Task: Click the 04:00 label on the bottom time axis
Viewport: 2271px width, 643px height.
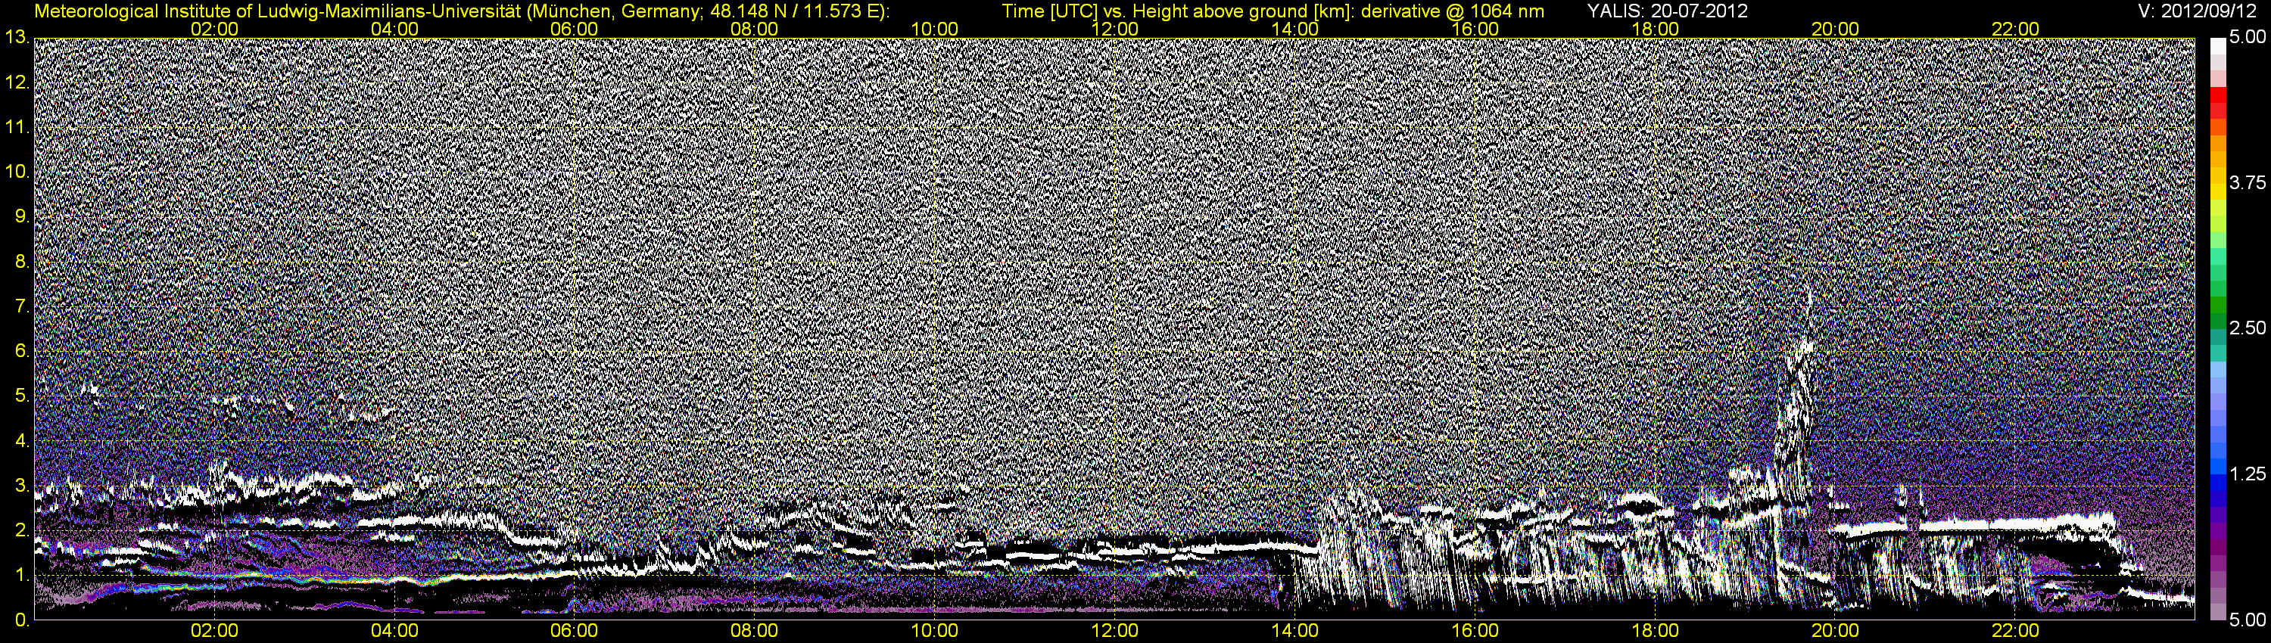Action: point(394,631)
